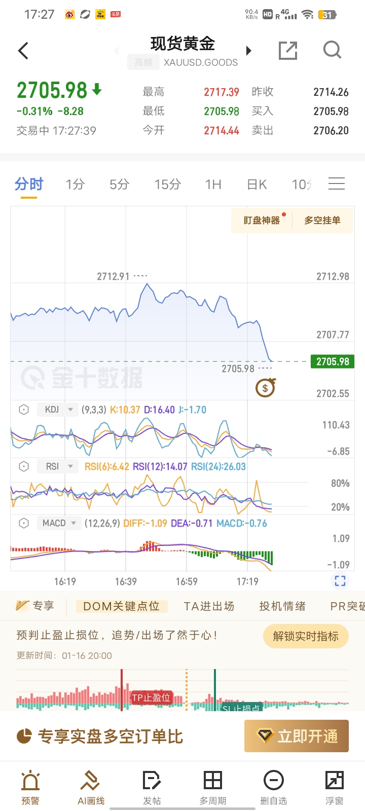The image size is (365, 811).
Task: Tap the gold coin dollar icon
Action: (265, 388)
